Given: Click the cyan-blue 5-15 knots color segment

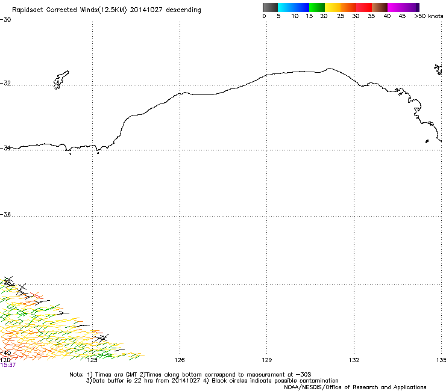Looking at the screenshot, I should (x=294, y=7).
